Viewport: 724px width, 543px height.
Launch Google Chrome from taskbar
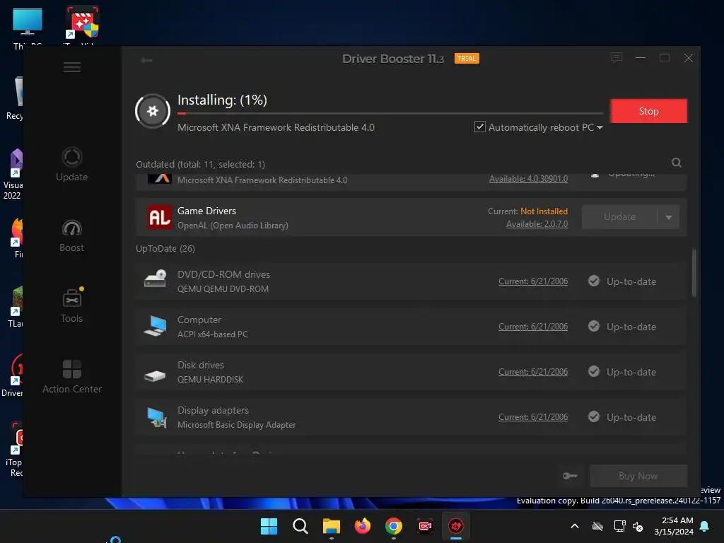[x=393, y=526]
